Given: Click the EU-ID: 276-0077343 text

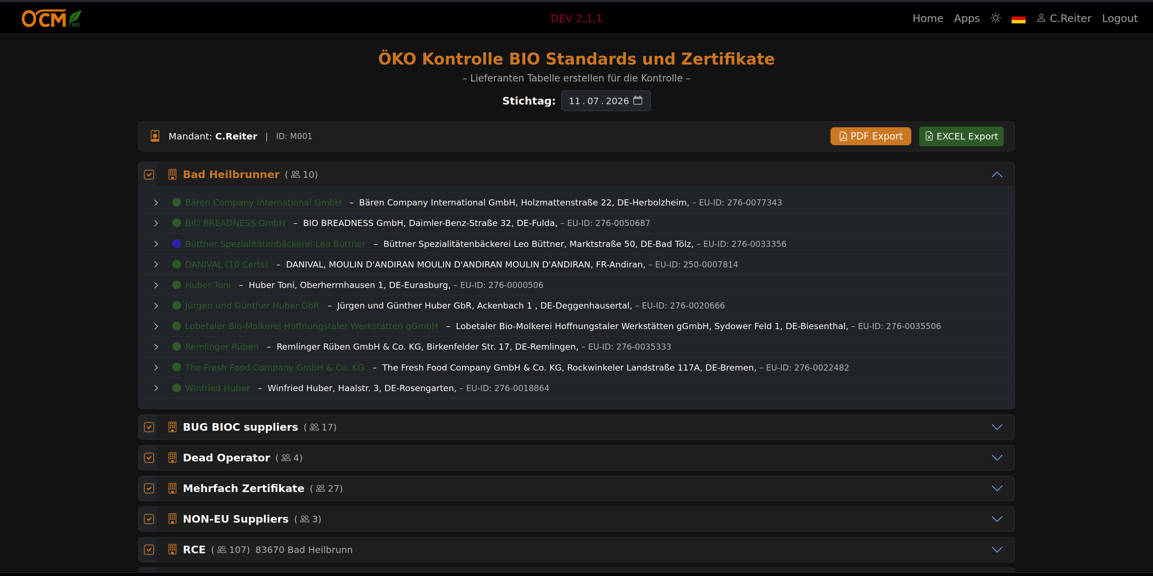Looking at the screenshot, I should [740, 202].
